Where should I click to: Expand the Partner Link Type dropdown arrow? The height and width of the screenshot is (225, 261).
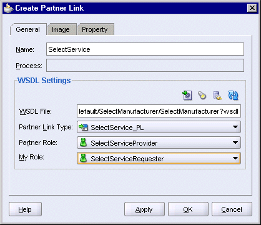(x=235, y=127)
